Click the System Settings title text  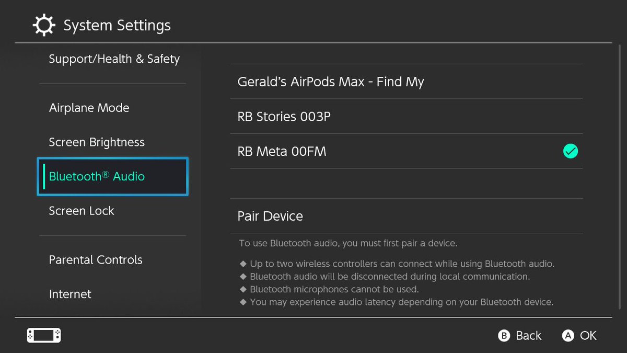coord(117,25)
